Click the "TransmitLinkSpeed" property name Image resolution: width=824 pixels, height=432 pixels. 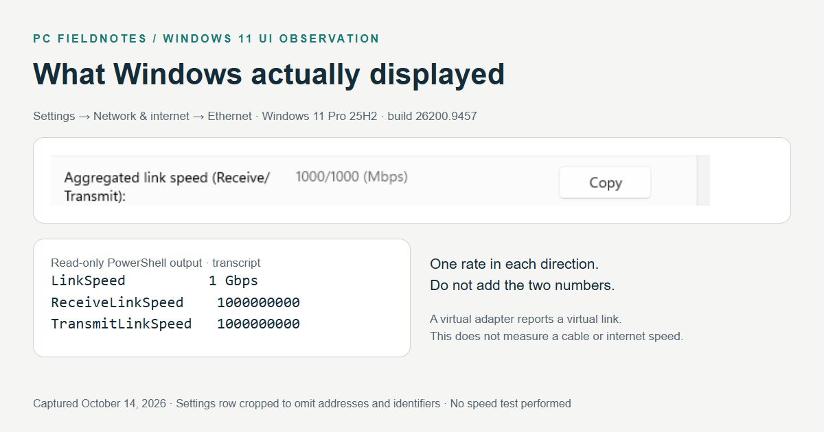coord(122,324)
